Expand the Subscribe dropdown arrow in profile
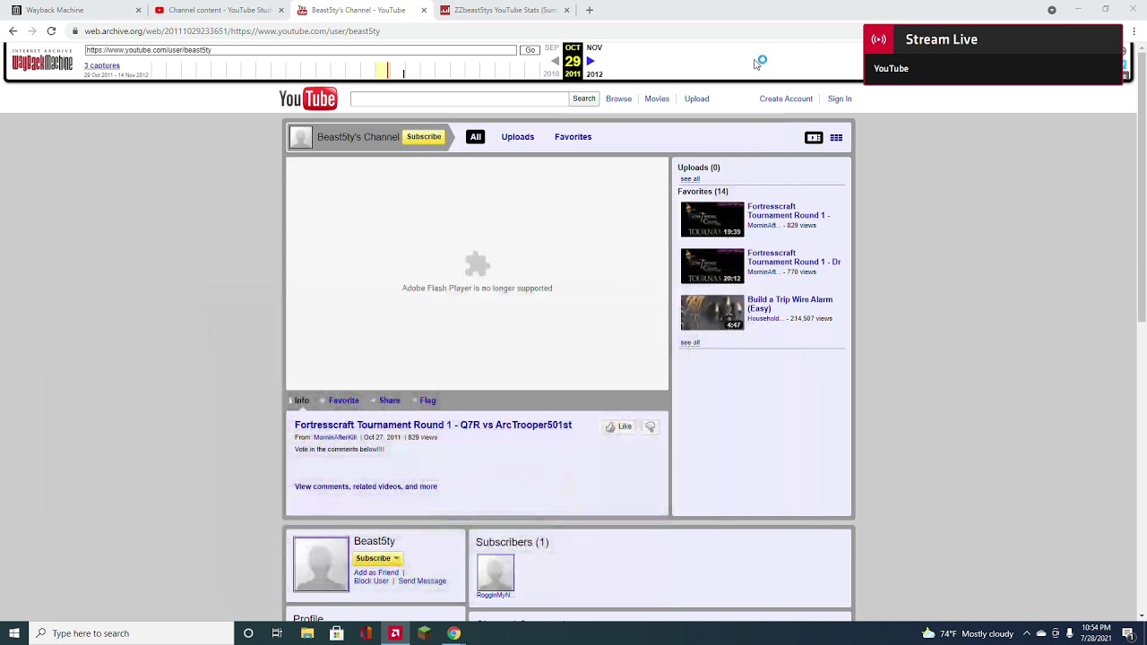 click(396, 558)
